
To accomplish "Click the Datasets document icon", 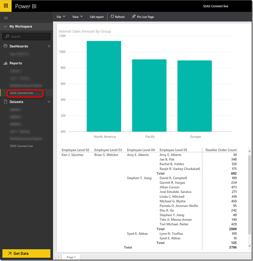I will (5, 102).
